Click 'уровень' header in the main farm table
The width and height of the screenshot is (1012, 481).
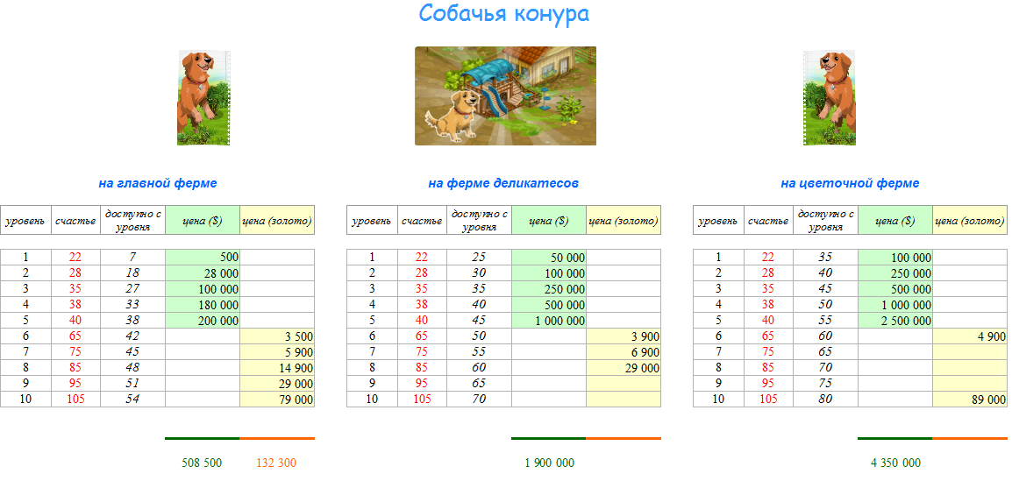[25, 221]
